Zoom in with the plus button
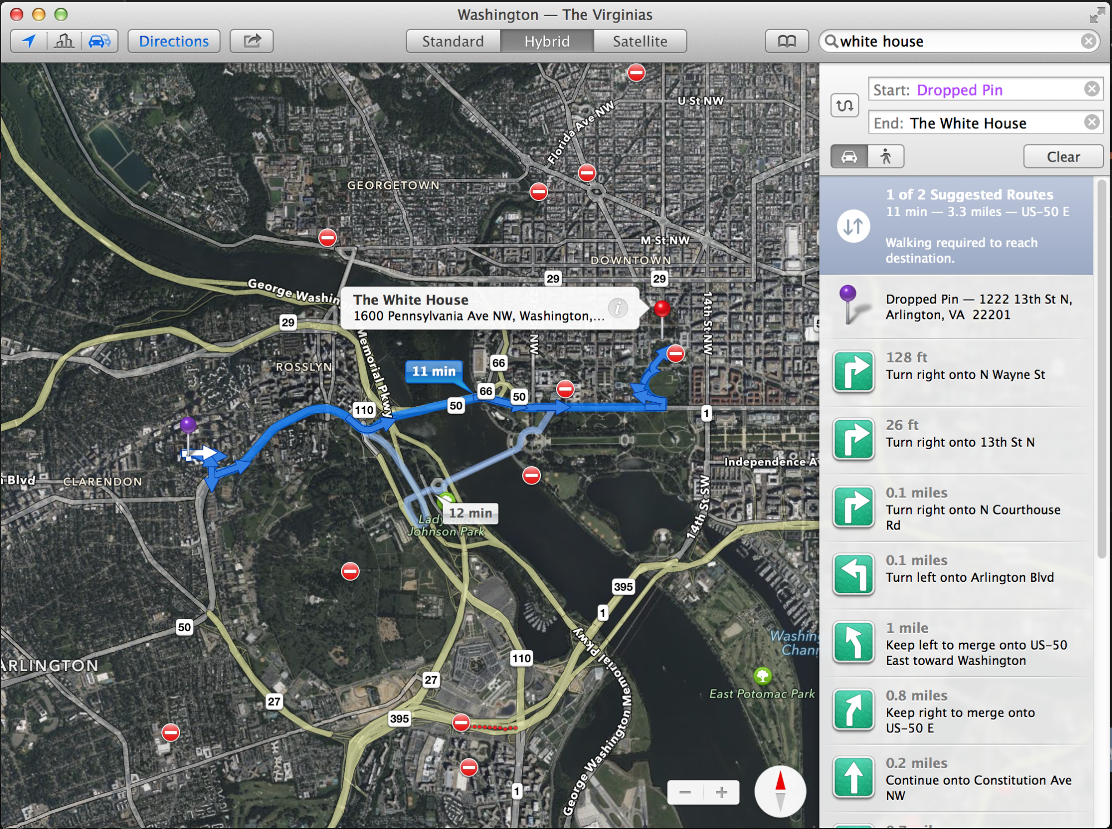Screen dimensions: 1112x829 pos(722,792)
